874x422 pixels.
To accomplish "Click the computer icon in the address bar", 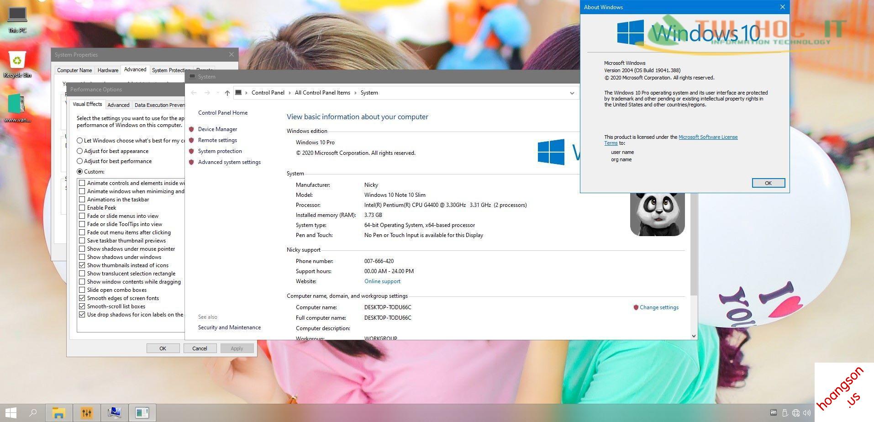I will [238, 92].
